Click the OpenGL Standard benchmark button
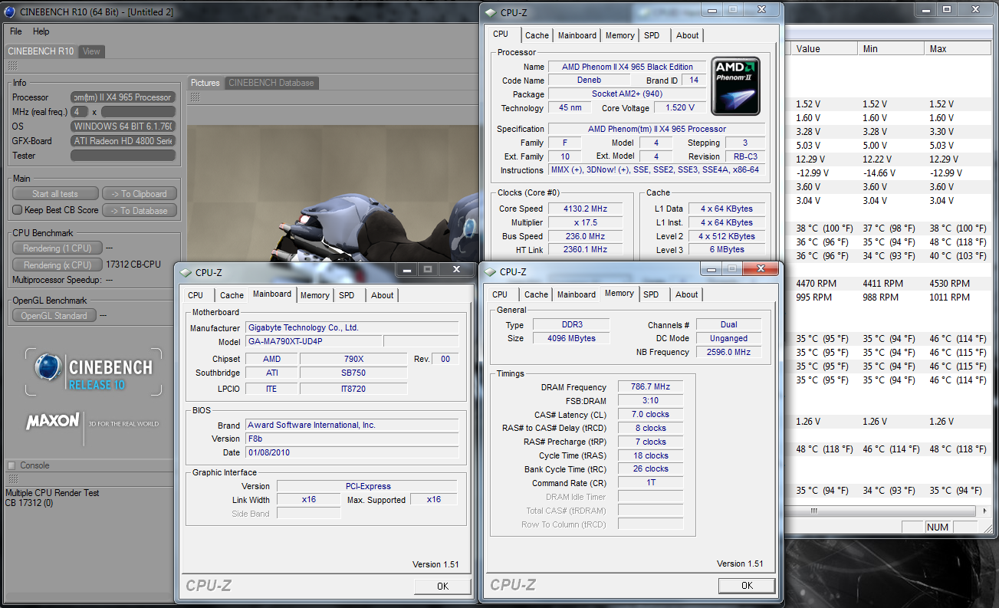 54,316
